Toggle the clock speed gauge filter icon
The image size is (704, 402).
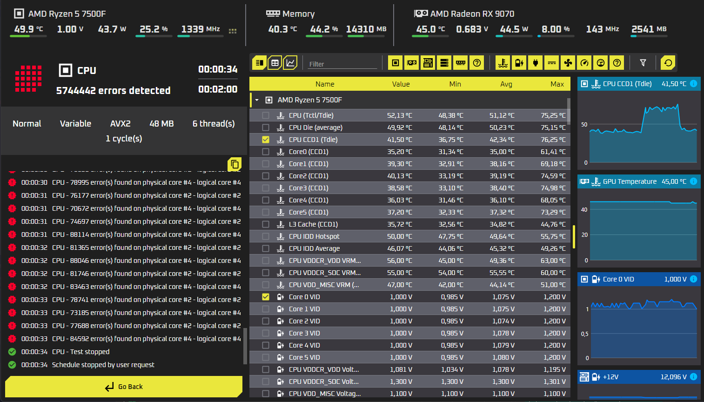pos(584,63)
